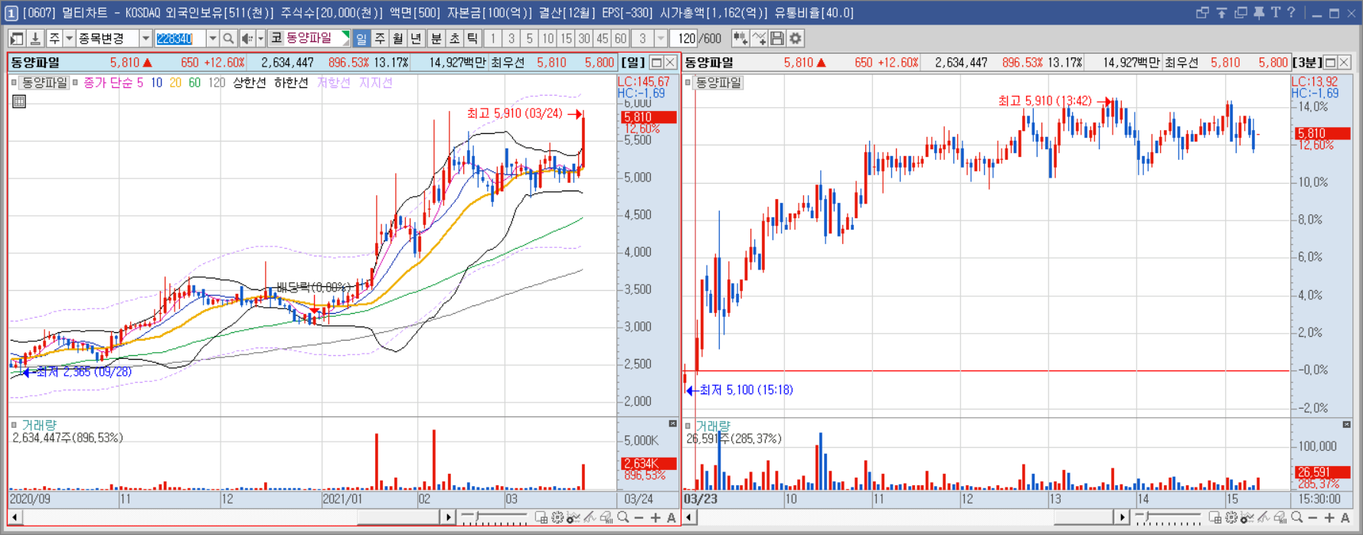Click the save floppy disk icon
This screenshot has height=535, width=1363.
(x=777, y=38)
